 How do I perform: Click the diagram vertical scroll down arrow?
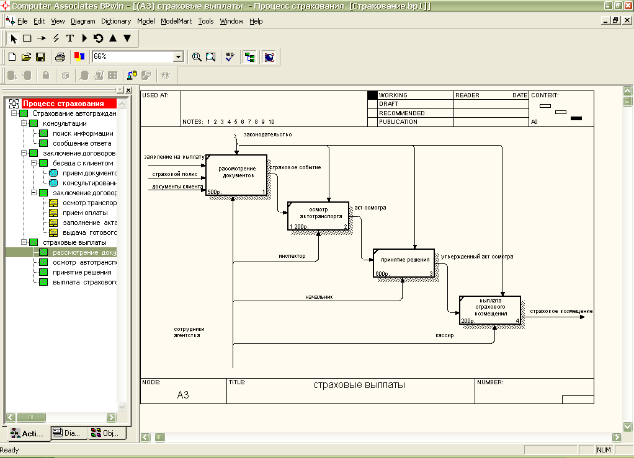pyautogui.click(x=628, y=426)
